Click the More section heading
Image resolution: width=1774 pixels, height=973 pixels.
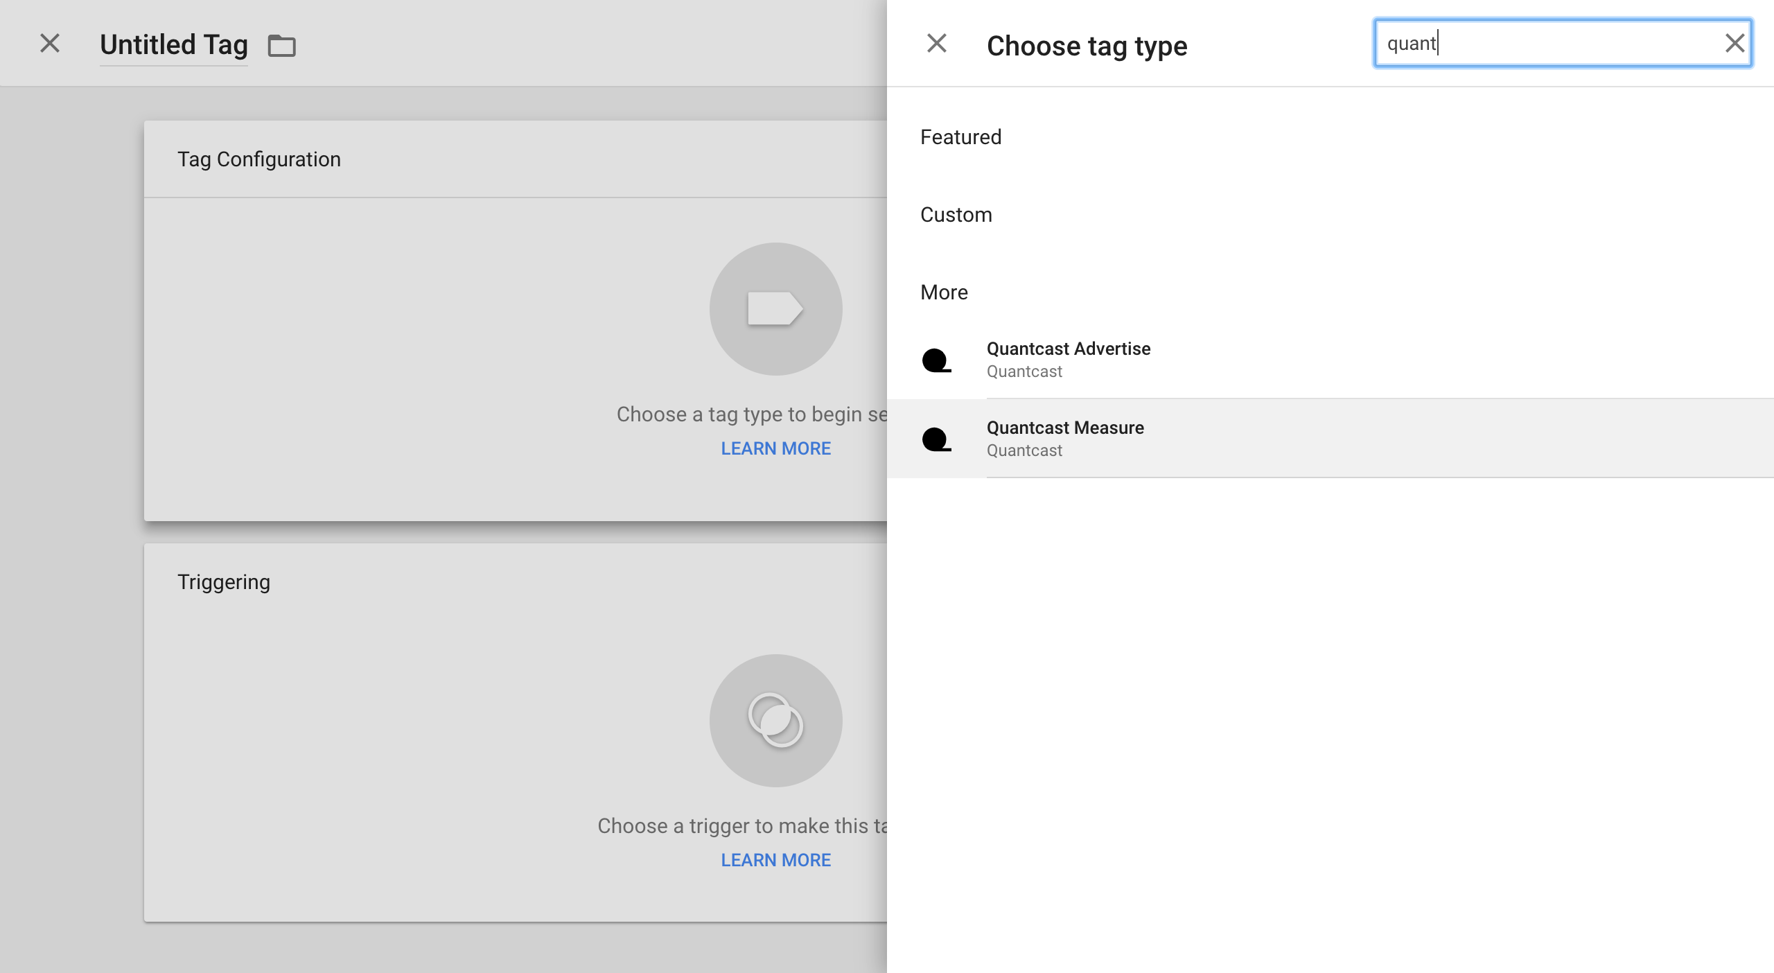(x=944, y=292)
